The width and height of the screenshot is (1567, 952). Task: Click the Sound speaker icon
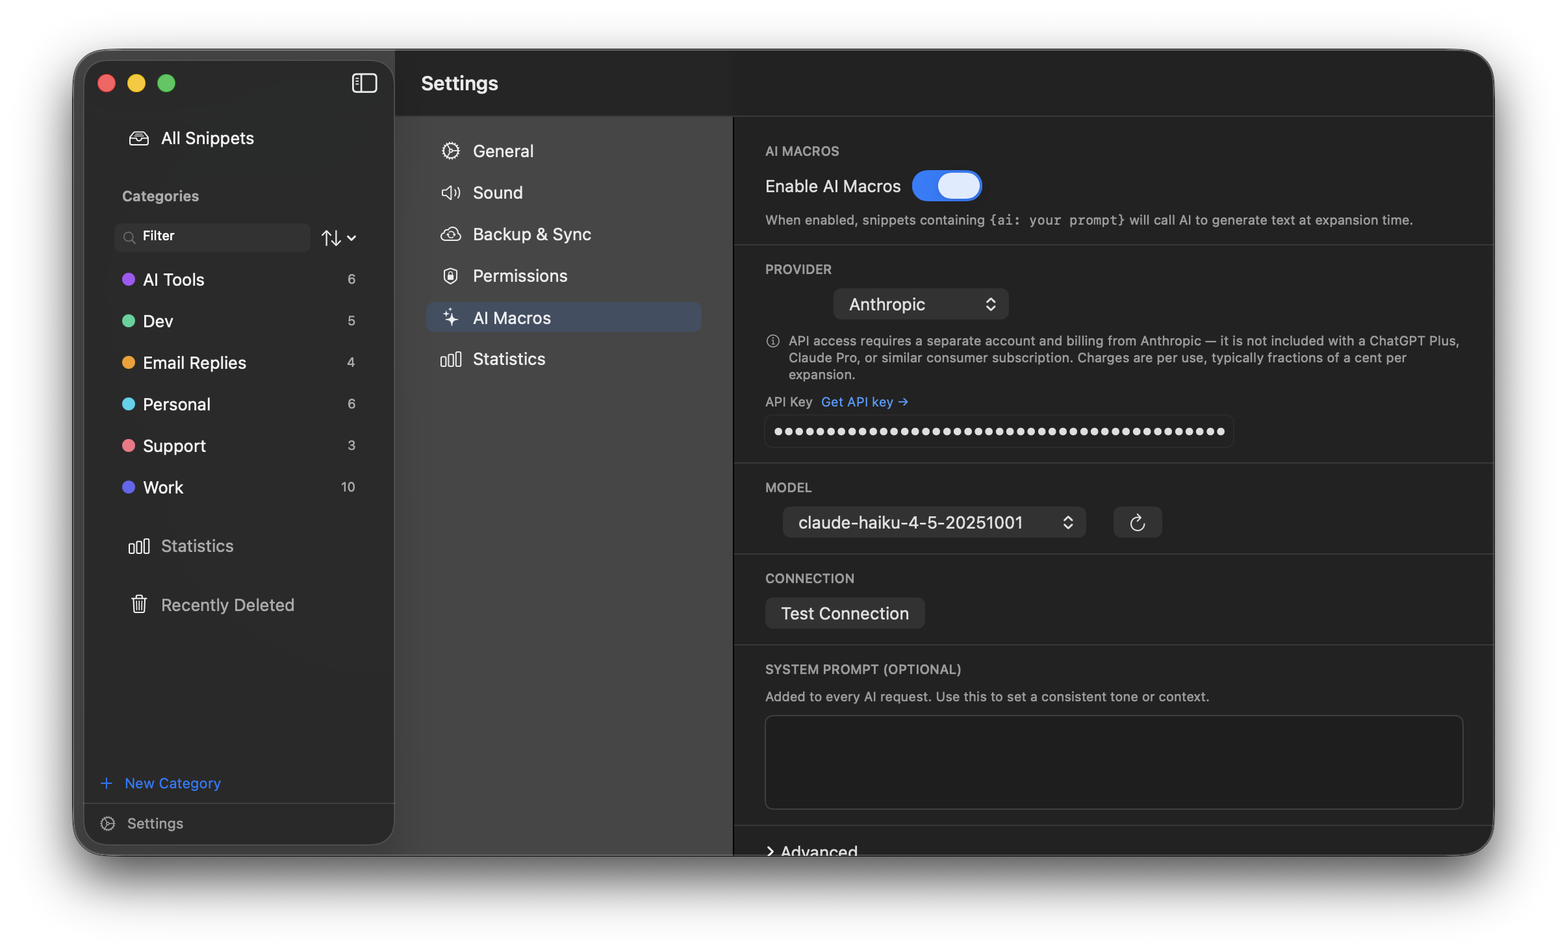[451, 193]
